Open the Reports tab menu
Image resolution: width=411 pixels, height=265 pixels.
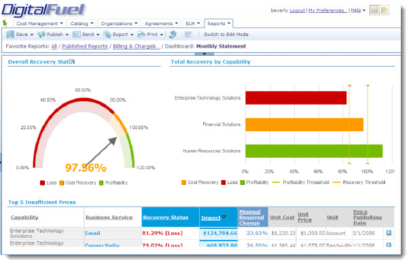[219, 23]
